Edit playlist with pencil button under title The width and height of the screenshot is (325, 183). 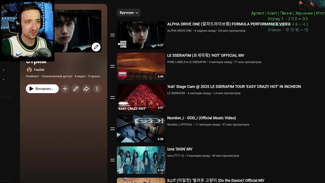(76, 89)
